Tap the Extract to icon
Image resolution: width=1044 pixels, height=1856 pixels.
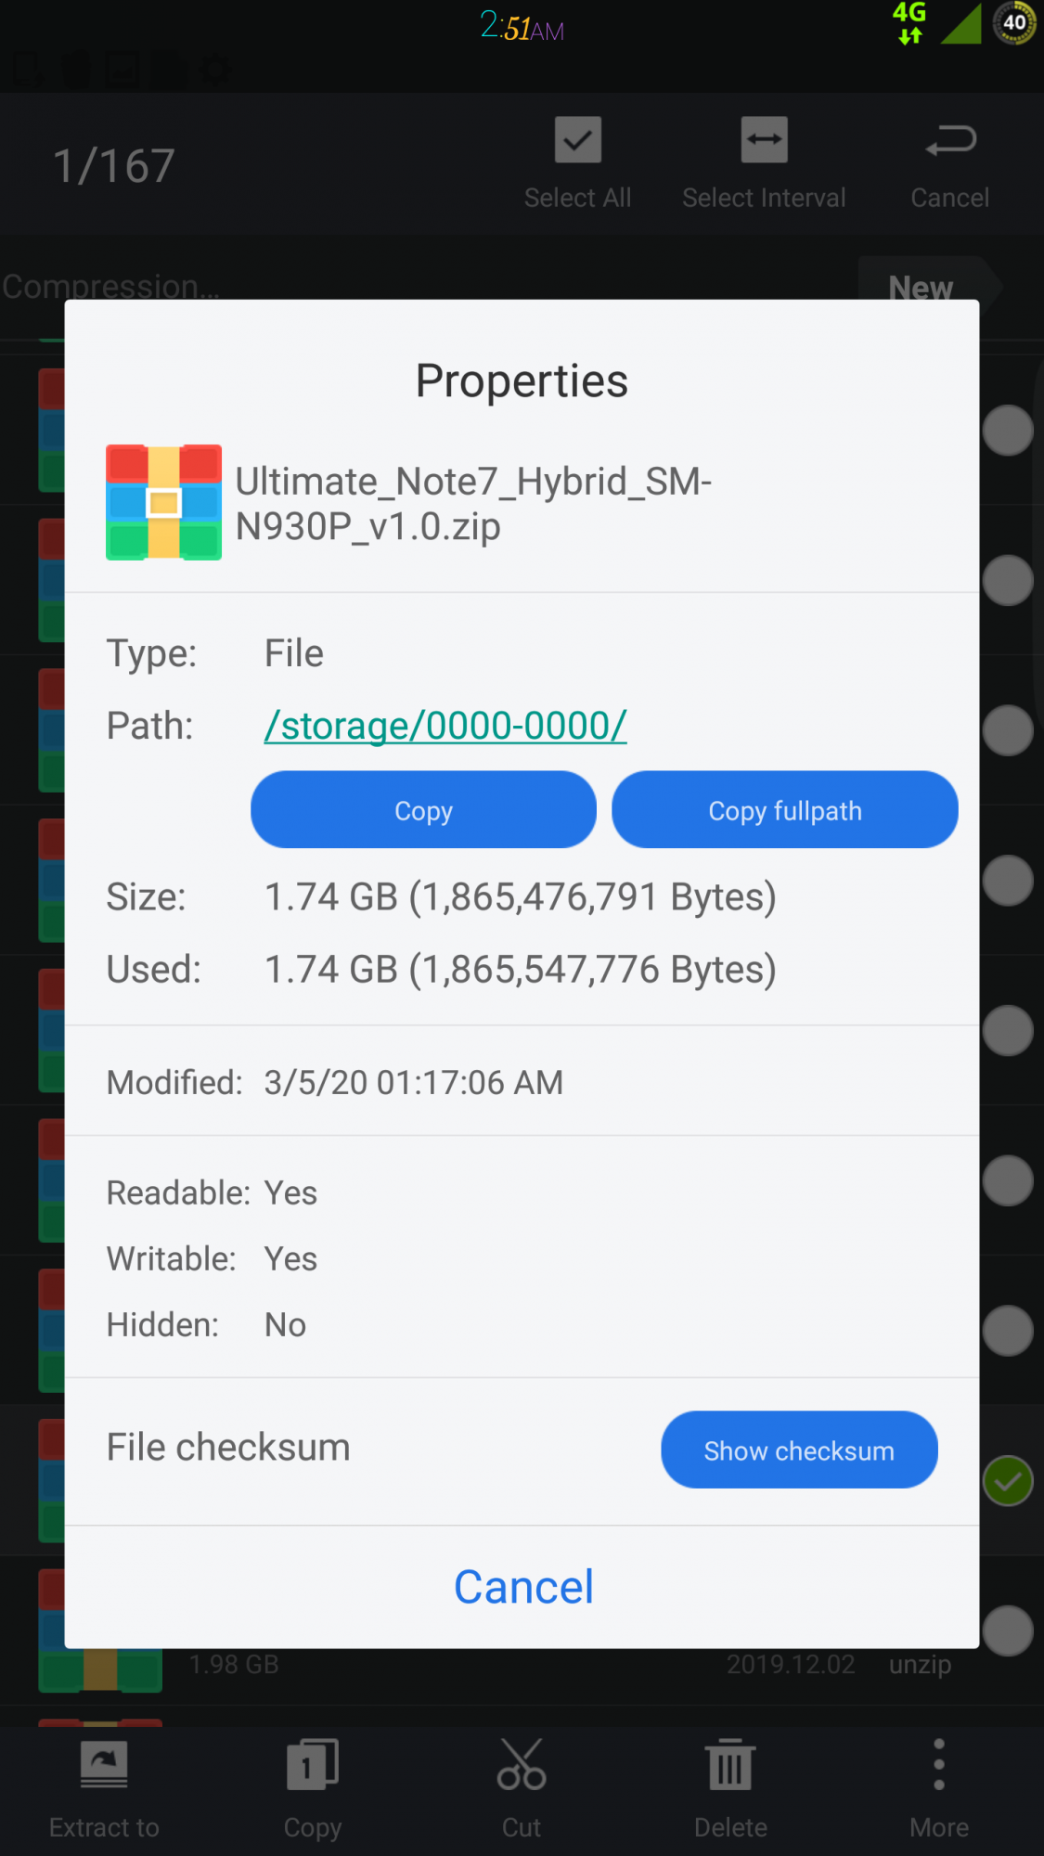click(x=104, y=1763)
